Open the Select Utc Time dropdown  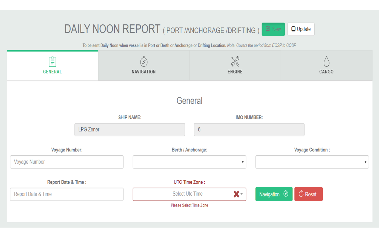tap(188, 194)
